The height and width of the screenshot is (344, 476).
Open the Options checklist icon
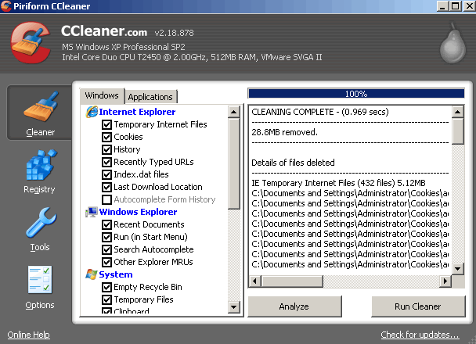point(40,279)
